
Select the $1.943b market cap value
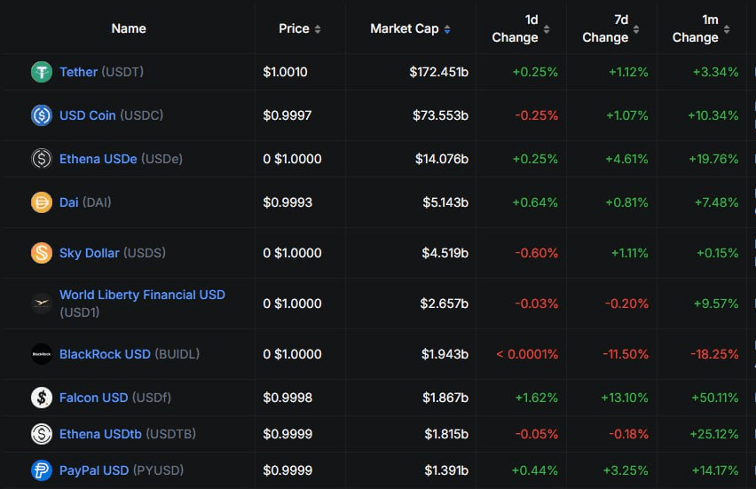[445, 354]
